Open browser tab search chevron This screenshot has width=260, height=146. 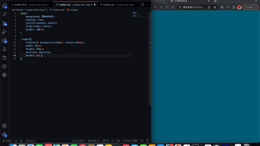pos(256,1)
